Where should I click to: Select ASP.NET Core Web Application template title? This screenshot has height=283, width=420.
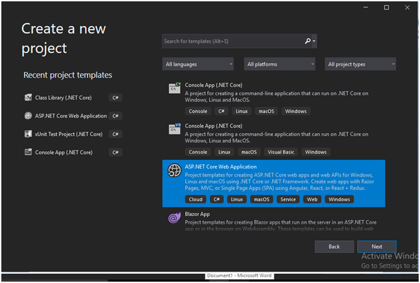(221, 167)
